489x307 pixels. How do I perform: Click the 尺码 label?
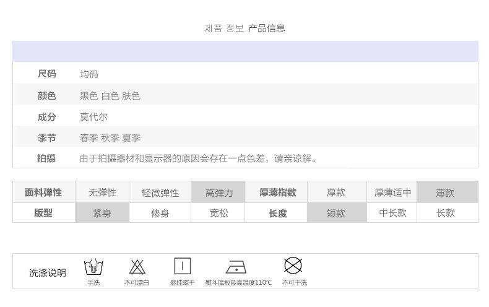point(47,74)
